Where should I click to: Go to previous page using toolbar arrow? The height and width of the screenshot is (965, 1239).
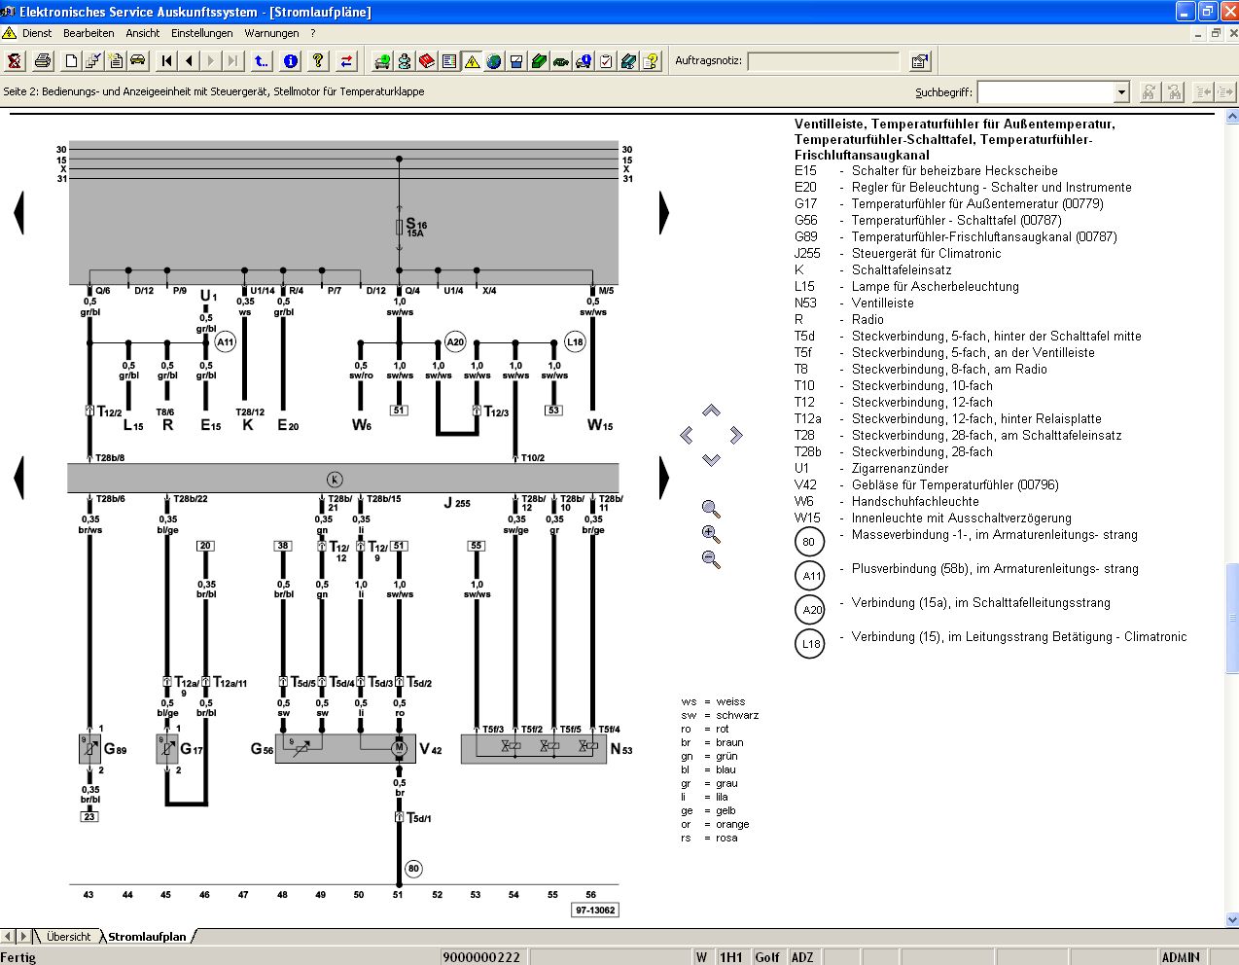coord(190,61)
